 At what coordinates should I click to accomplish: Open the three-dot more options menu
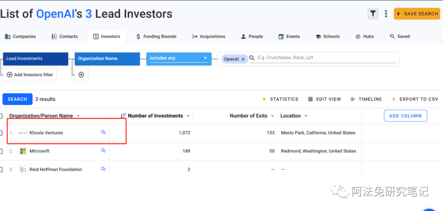[x=386, y=14]
